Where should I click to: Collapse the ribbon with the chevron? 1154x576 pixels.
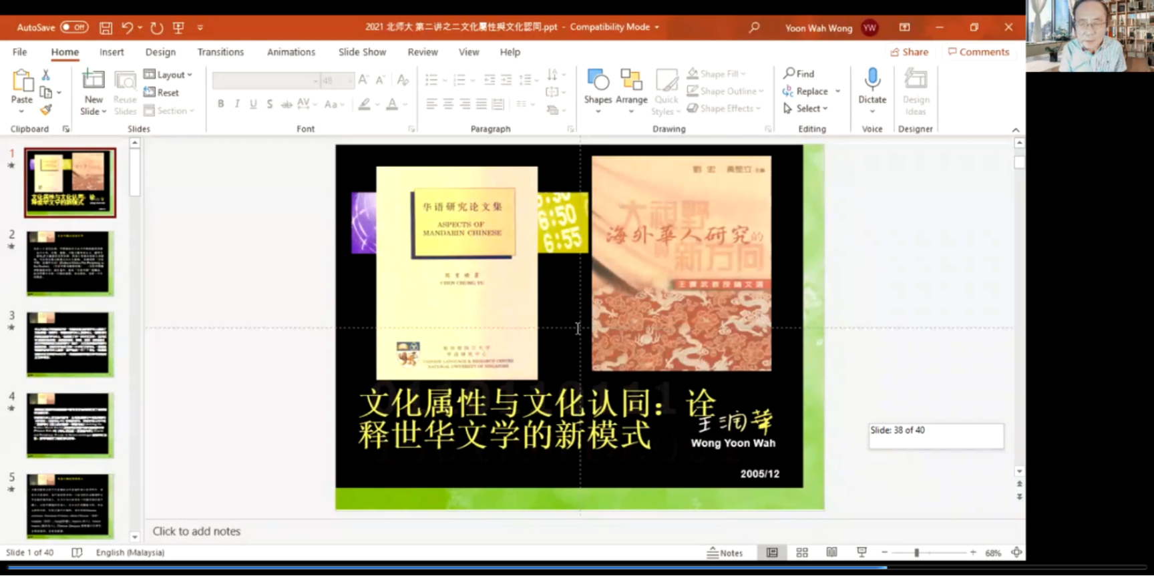1015,129
